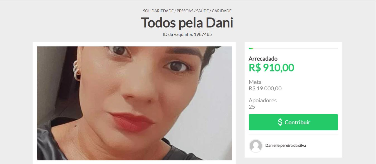Viewport: 376px width, 164px height.
Task: Go to the SAÚDE category
Action: (201, 11)
